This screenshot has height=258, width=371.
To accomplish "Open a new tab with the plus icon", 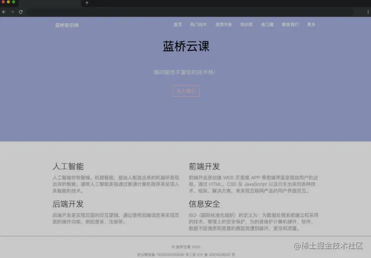I will tap(87, 3).
